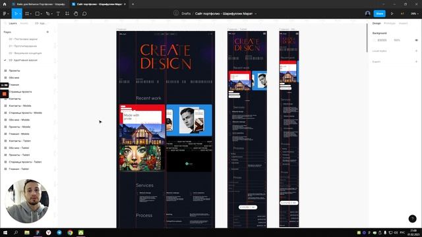Click the user avatar in toolbar

(x=368, y=13)
